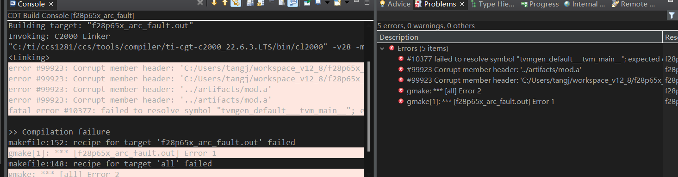Click 'makefile:152: recipe for target' console line

[151, 142]
